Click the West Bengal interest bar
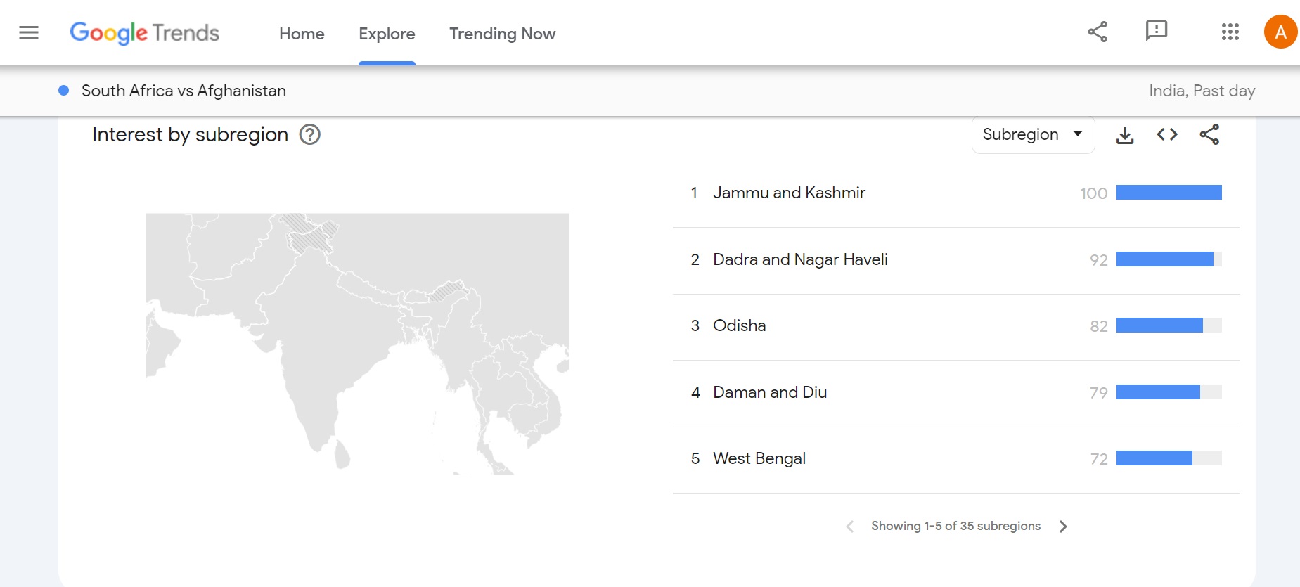 [x=1169, y=458]
